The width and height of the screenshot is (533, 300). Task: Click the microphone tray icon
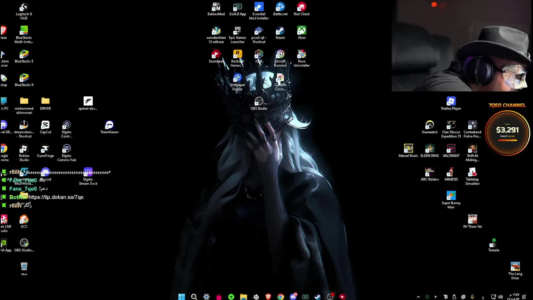click(472, 297)
